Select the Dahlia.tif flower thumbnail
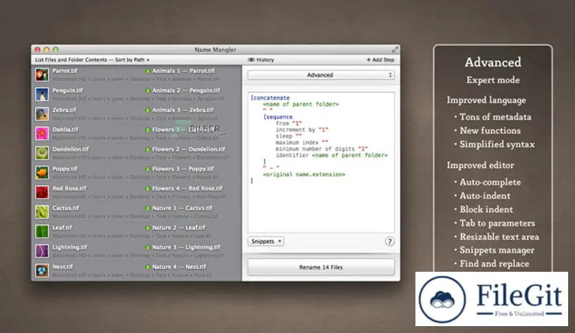This screenshot has height=333, width=575. 42,133
